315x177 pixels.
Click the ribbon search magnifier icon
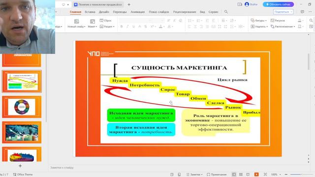226,12
